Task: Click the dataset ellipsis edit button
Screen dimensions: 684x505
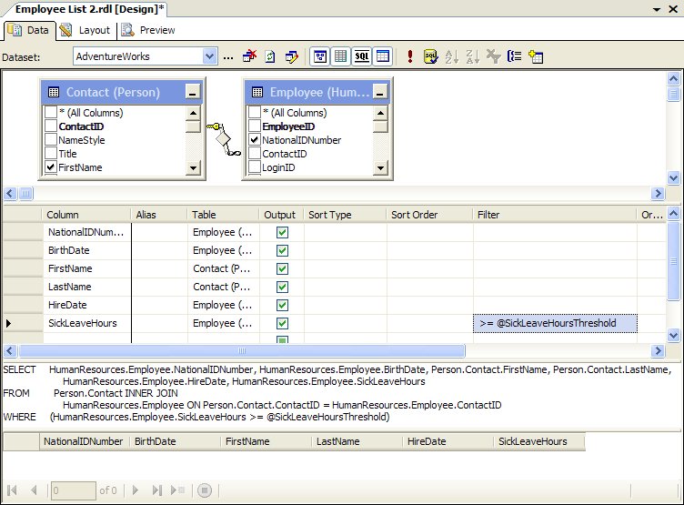Action: [x=228, y=56]
